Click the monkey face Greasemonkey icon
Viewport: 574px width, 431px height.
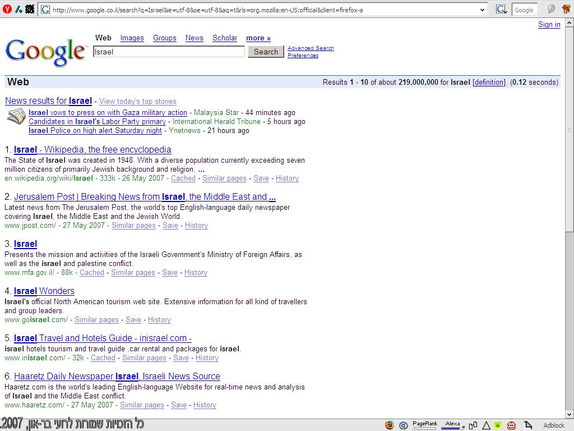pos(511,425)
